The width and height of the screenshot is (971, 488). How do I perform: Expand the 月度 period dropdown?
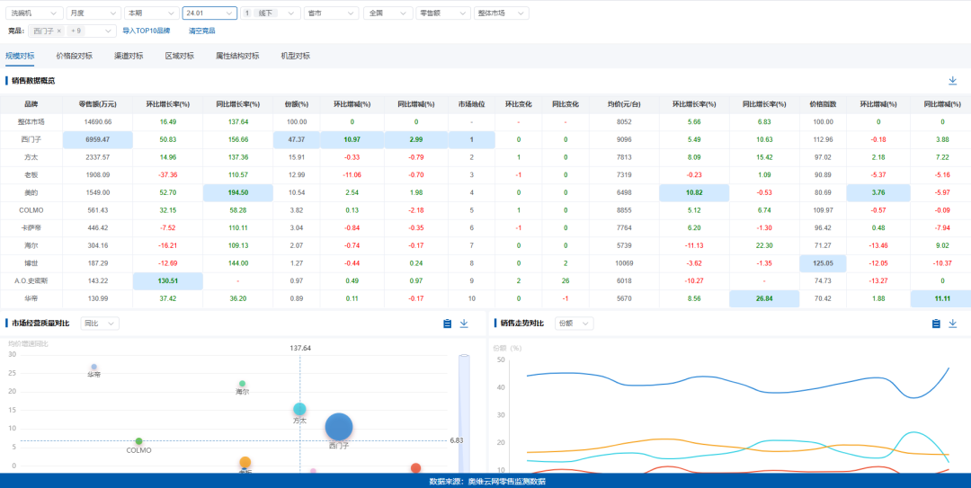(94, 13)
